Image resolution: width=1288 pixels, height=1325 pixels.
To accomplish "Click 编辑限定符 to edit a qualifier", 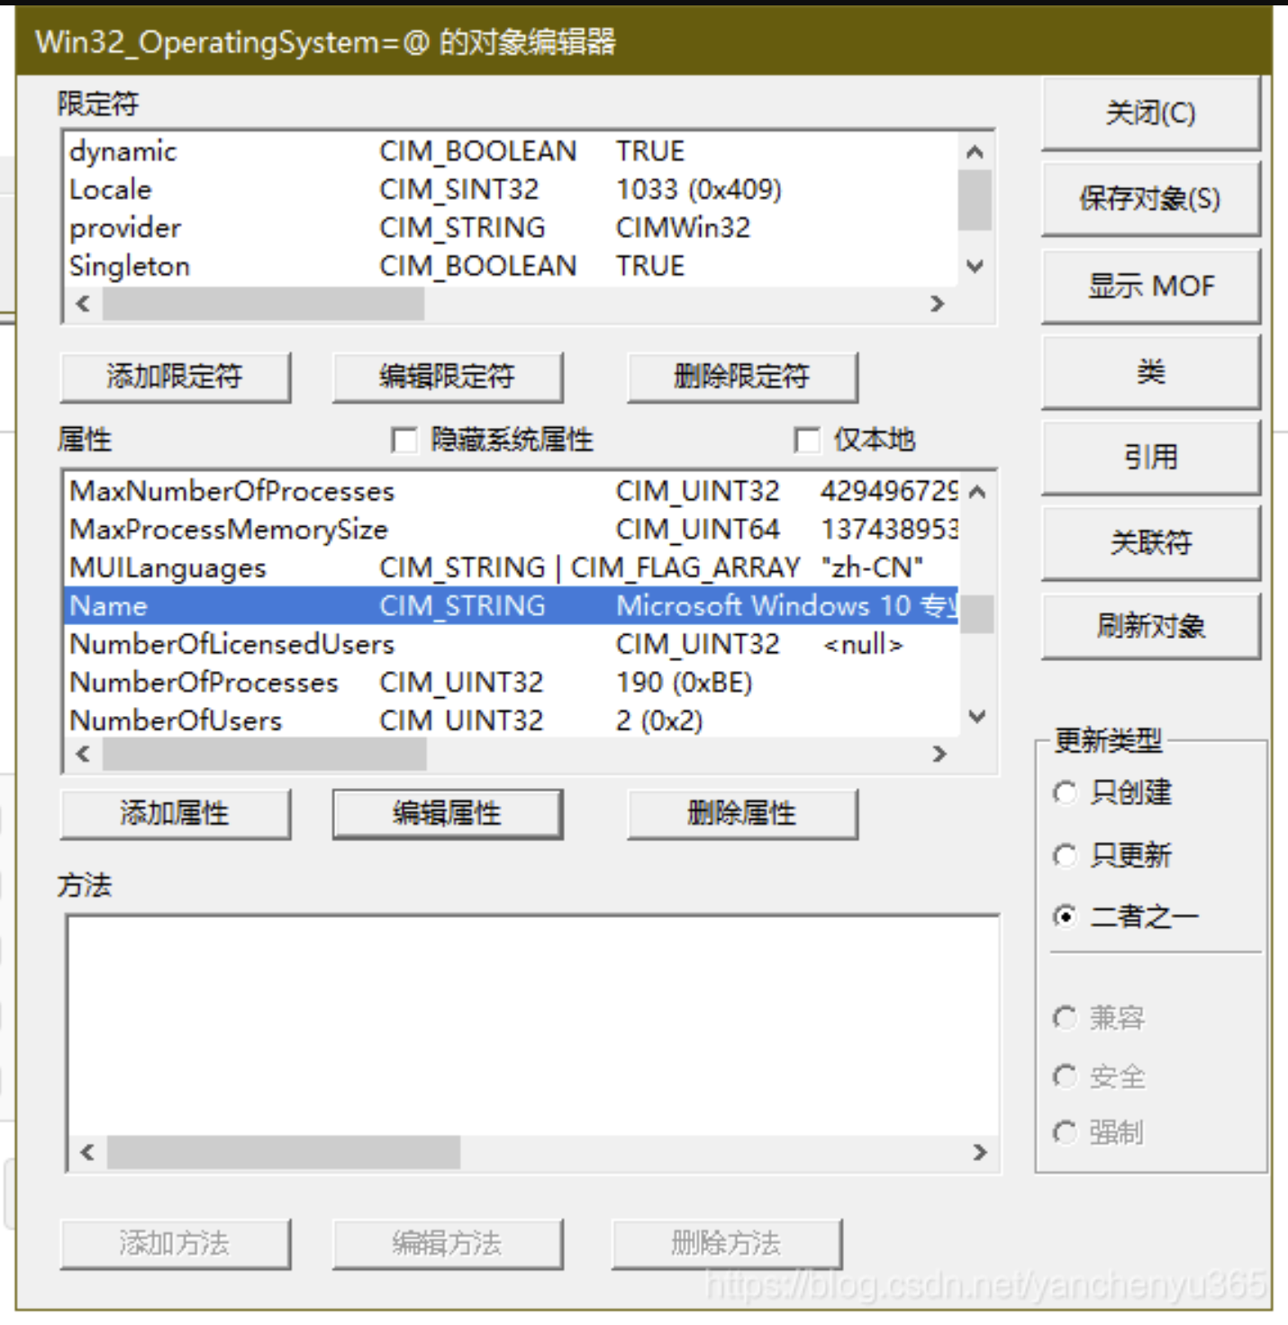I will (448, 377).
